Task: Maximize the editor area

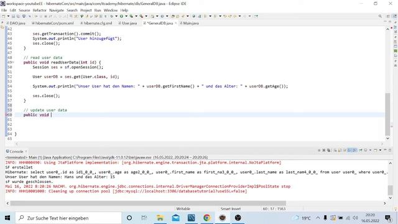Action: 390,22
